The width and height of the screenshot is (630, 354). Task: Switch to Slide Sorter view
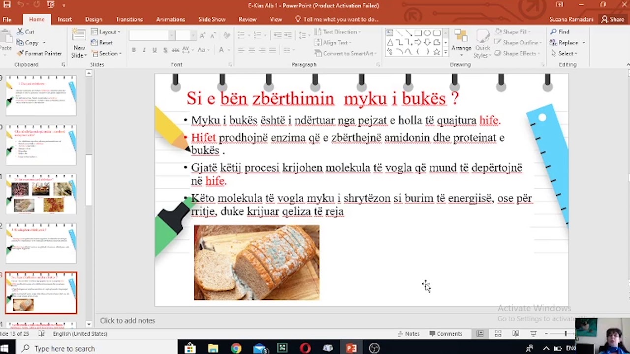tap(498, 334)
